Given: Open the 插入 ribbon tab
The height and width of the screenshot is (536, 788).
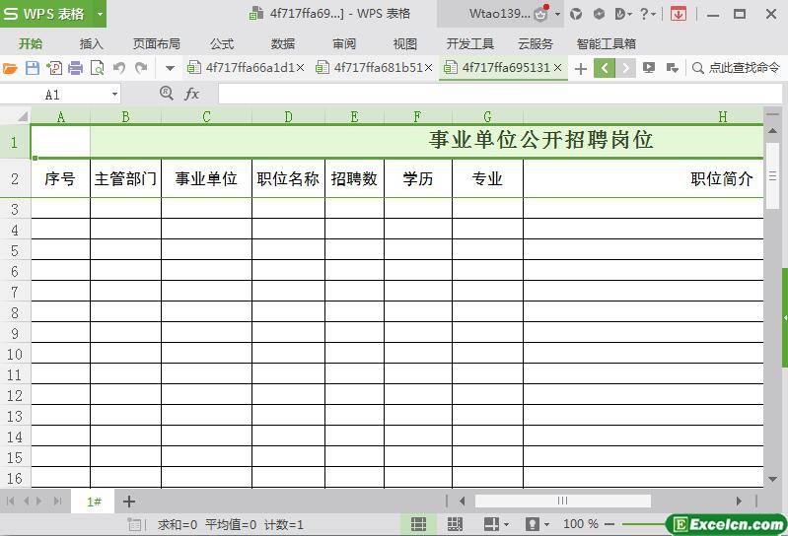Looking at the screenshot, I should [x=91, y=44].
